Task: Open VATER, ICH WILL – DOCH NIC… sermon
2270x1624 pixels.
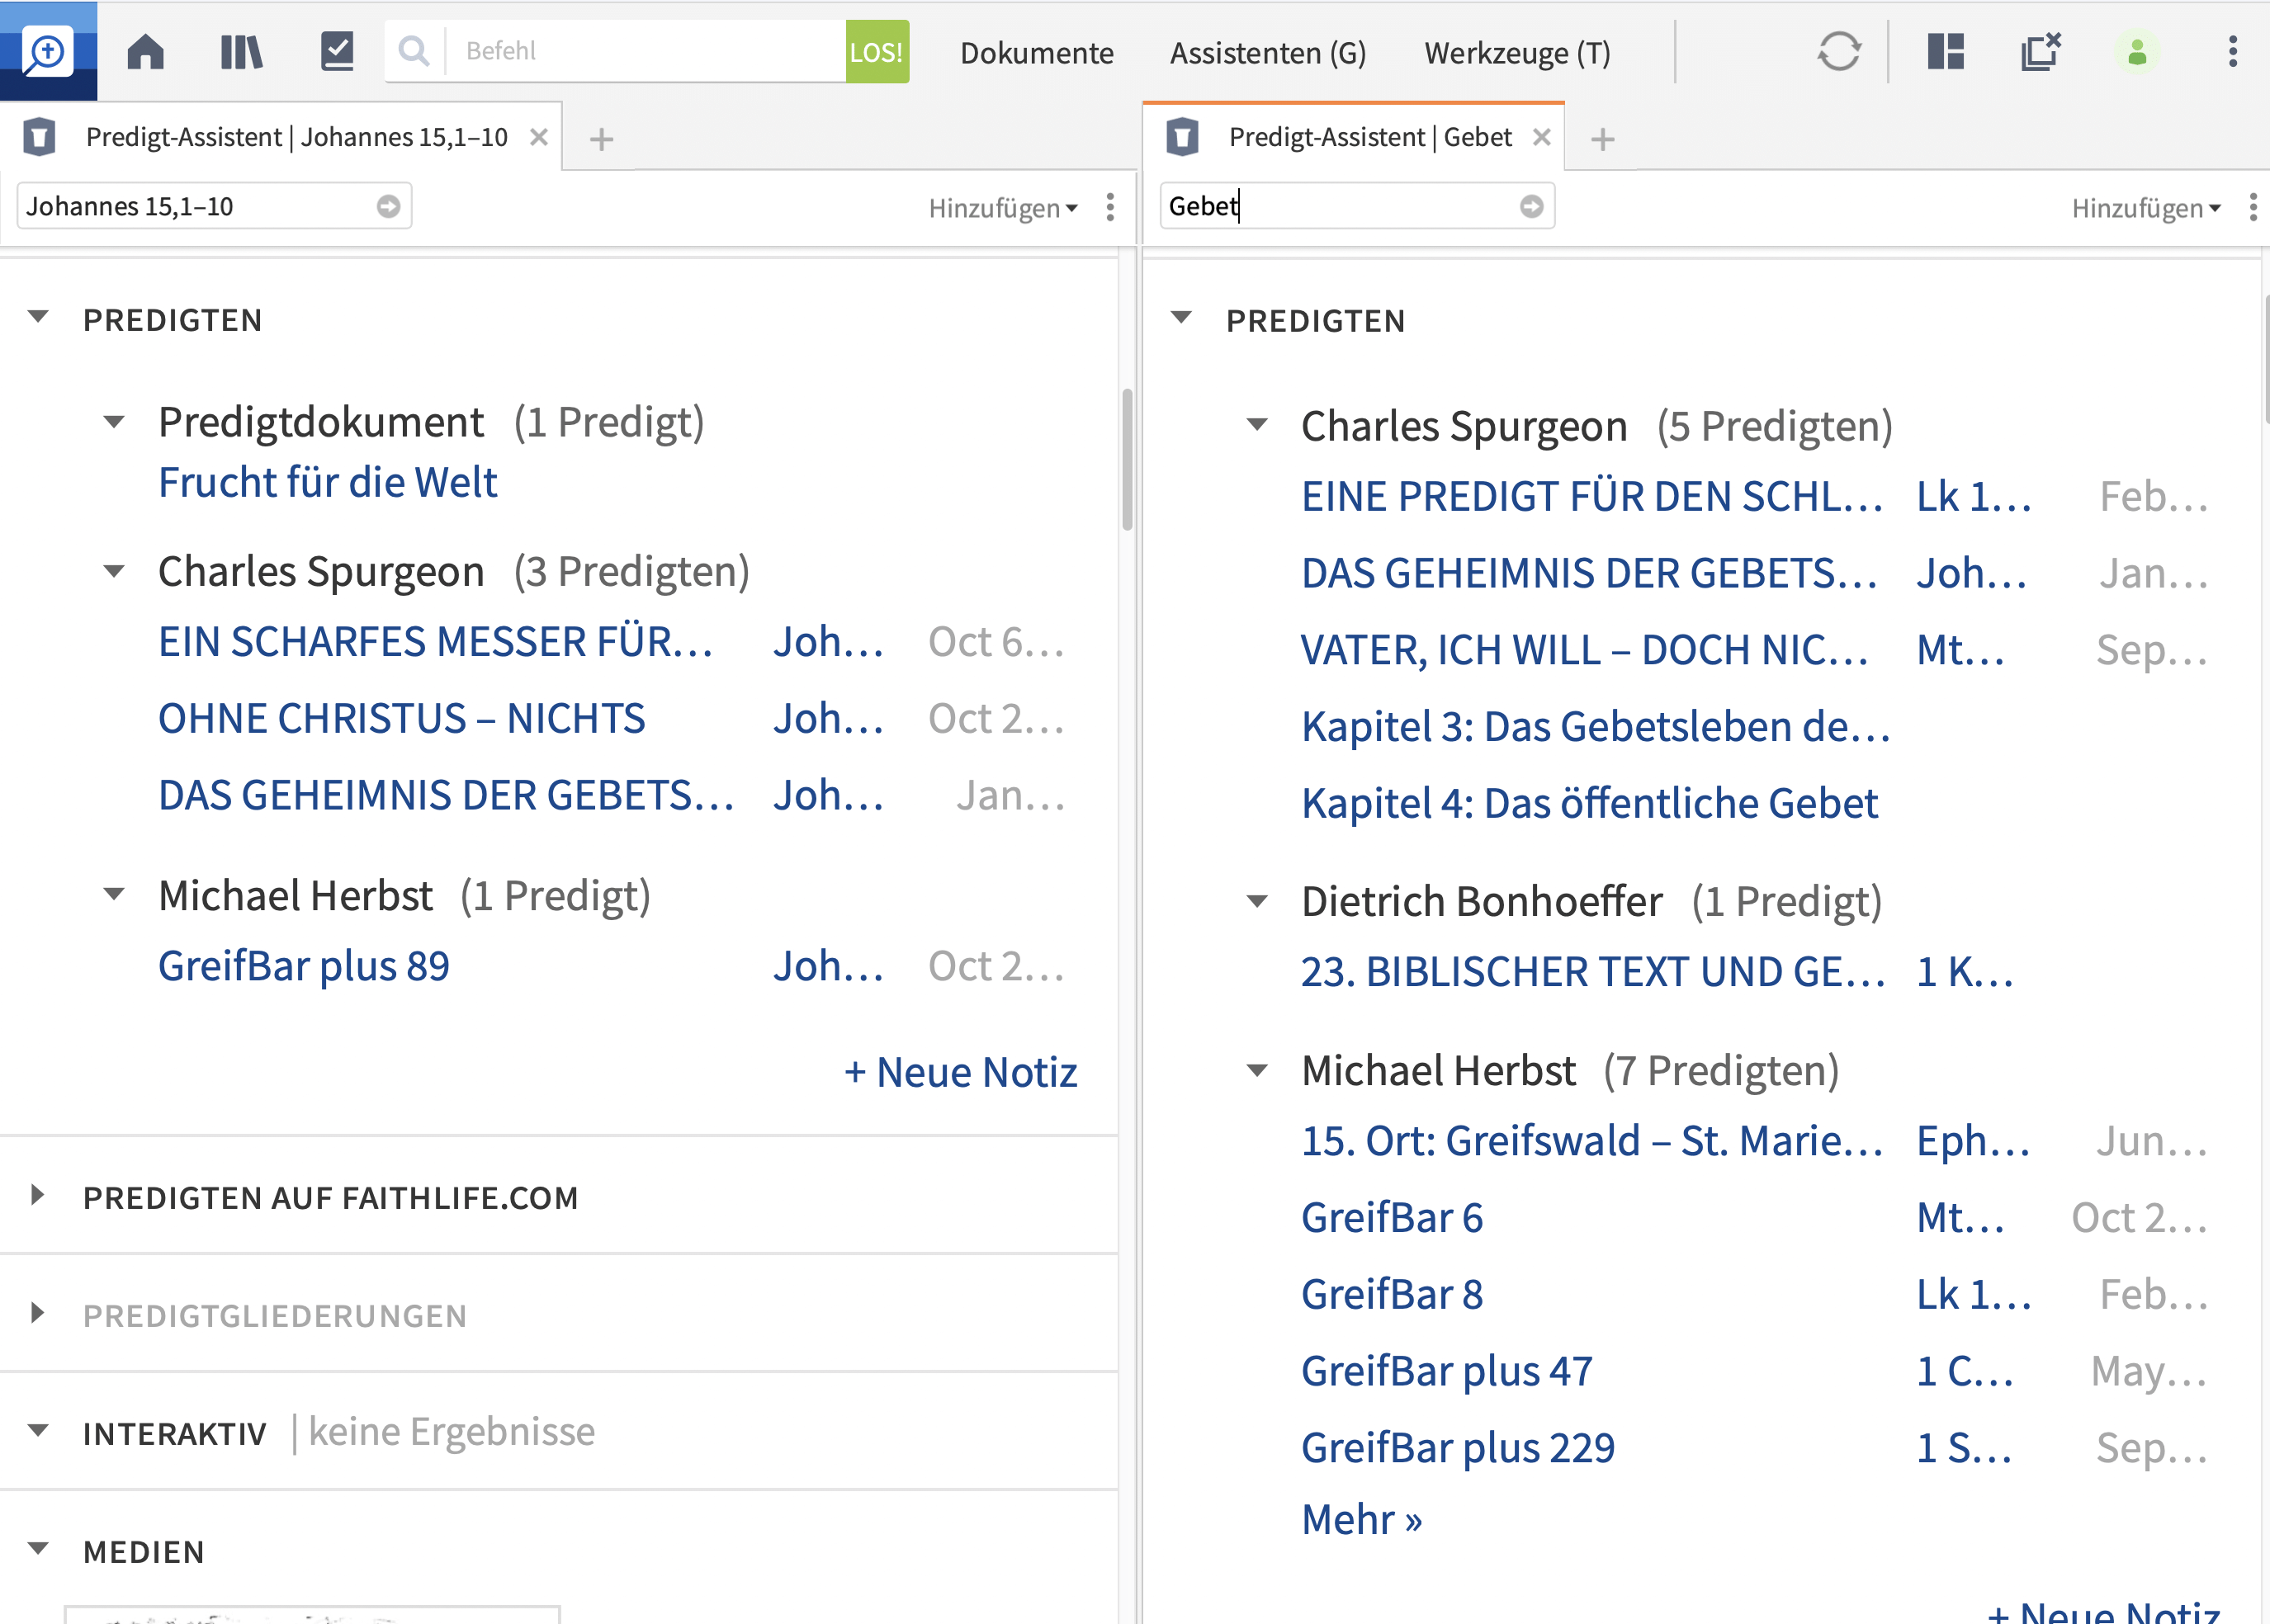Action: tap(1584, 651)
